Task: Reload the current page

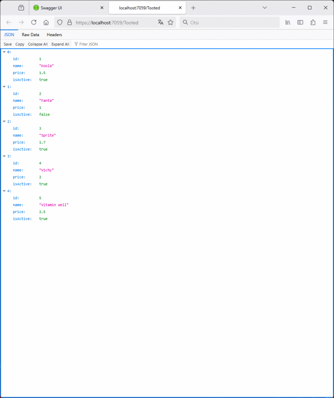Action: click(34, 23)
